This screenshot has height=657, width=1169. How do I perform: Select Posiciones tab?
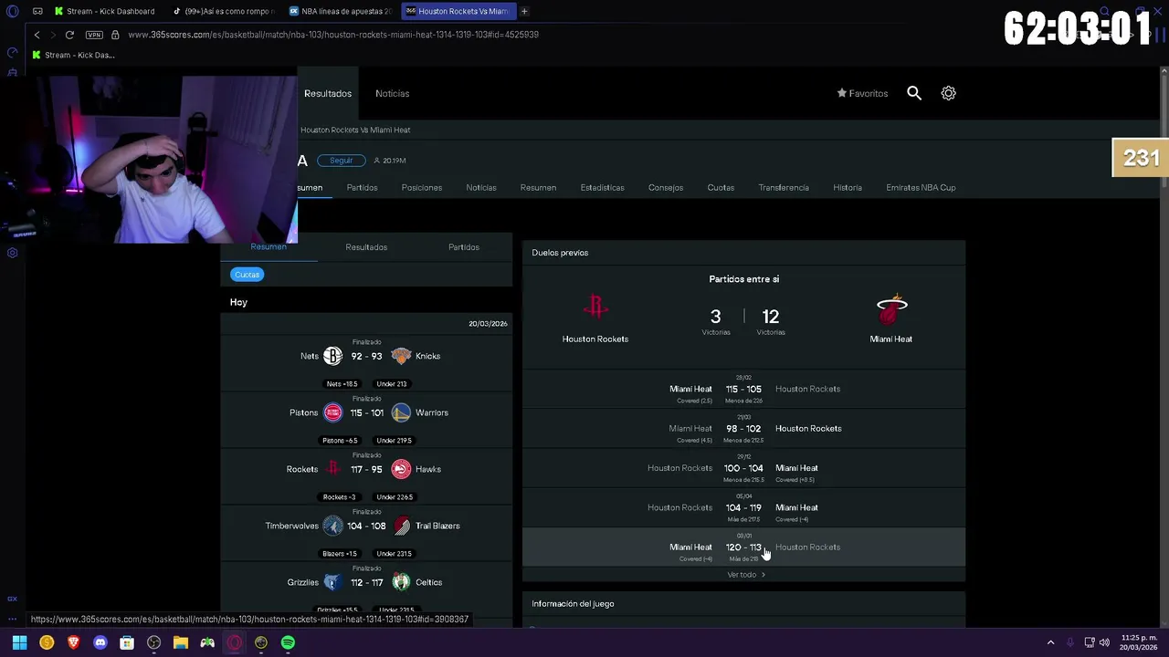click(x=422, y=188)
